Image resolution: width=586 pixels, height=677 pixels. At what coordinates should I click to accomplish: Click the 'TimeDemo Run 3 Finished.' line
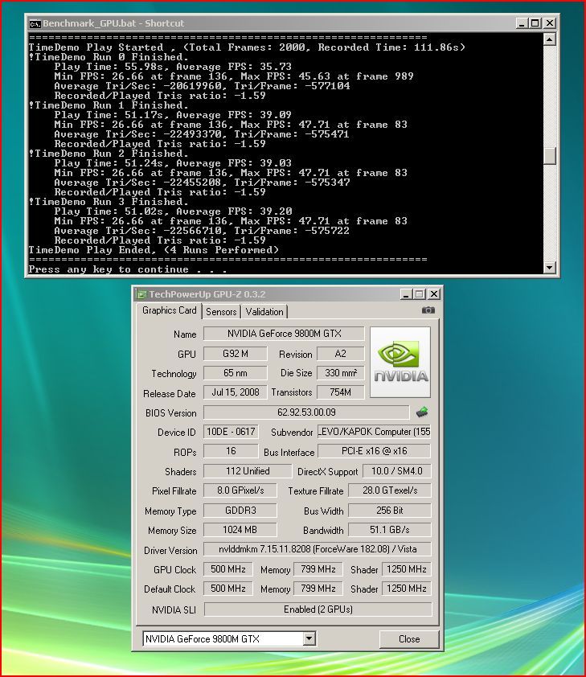point(109,202)
